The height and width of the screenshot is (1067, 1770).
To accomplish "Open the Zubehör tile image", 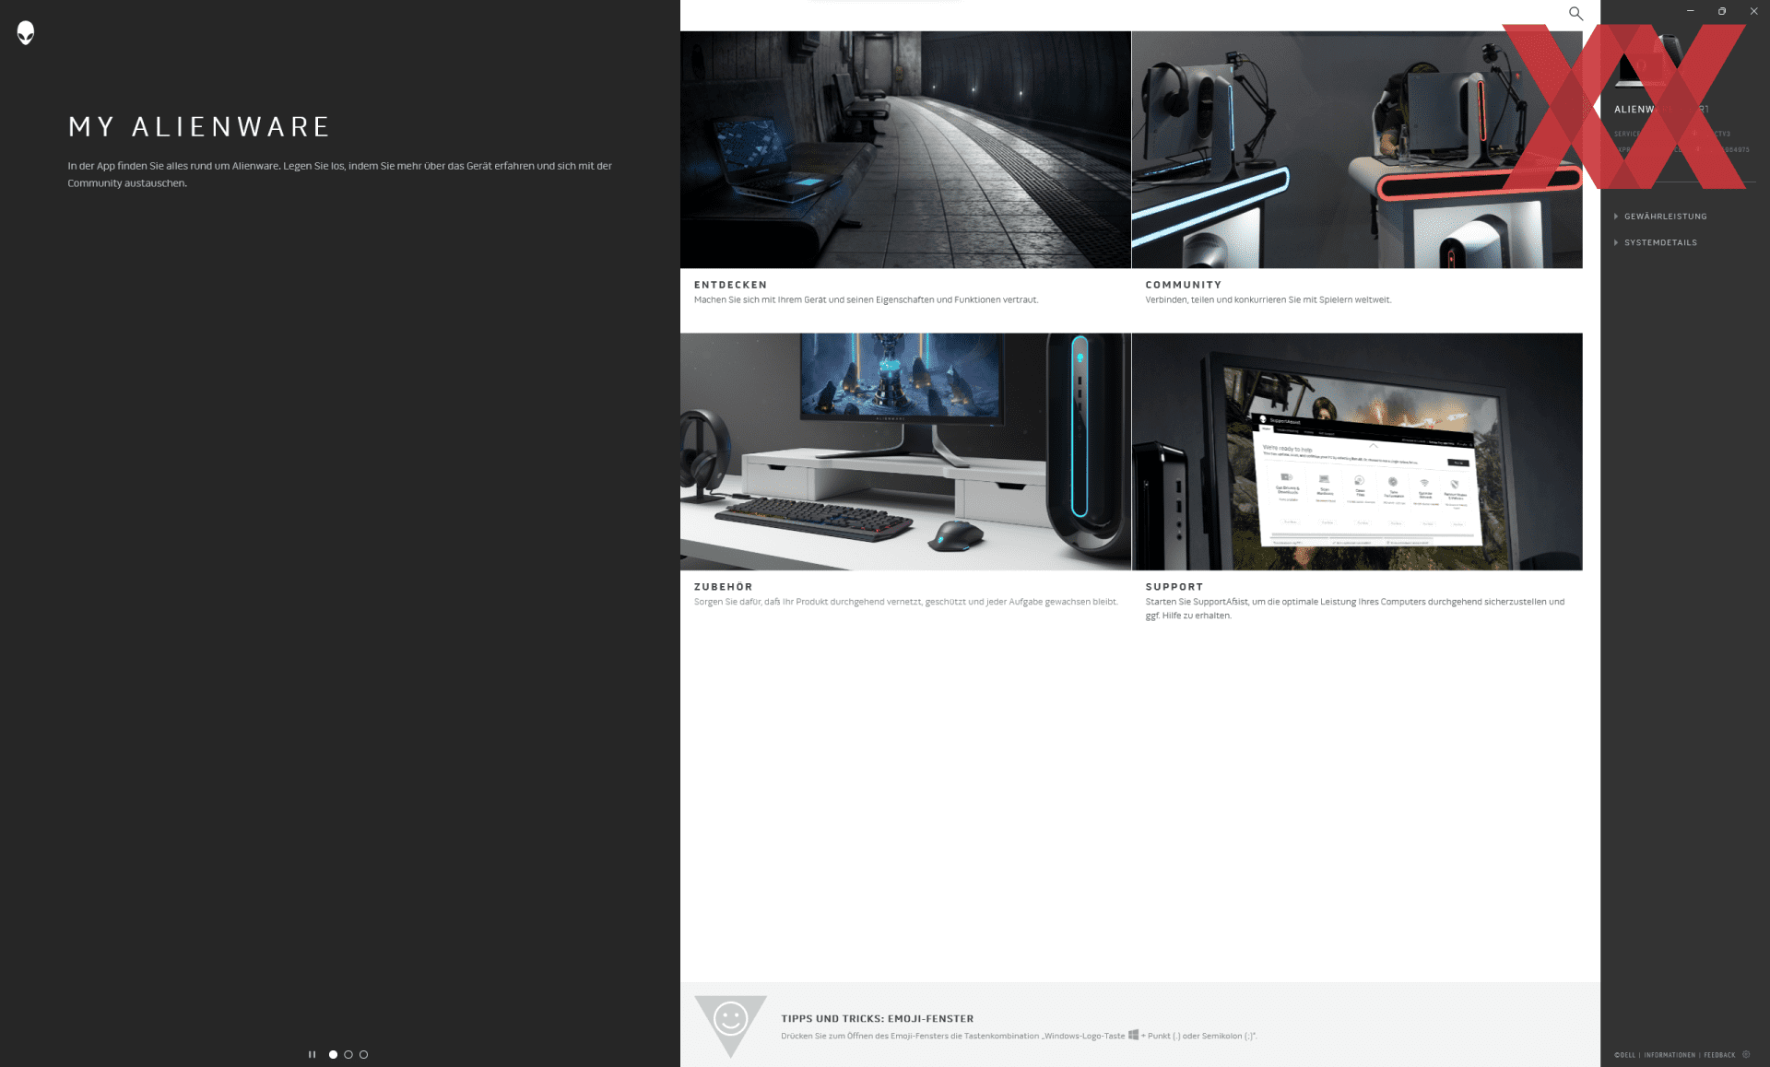I will click(x=905, y=451).
